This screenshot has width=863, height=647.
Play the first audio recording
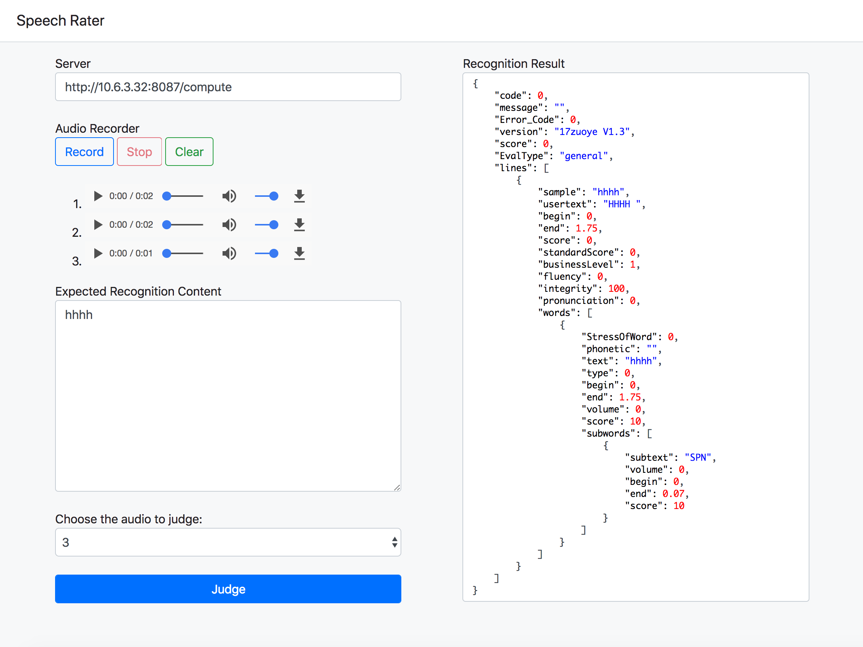click(98, 196)
